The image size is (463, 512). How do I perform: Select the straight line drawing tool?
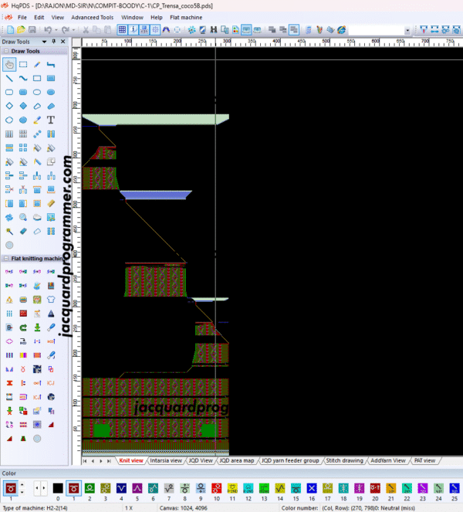click(x=9, y=78)
